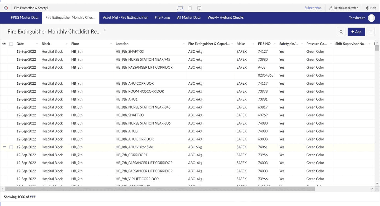380x206 pixels.
Task: Select cell HB_7th_CORRIDOR1
Action: [132, 155]
